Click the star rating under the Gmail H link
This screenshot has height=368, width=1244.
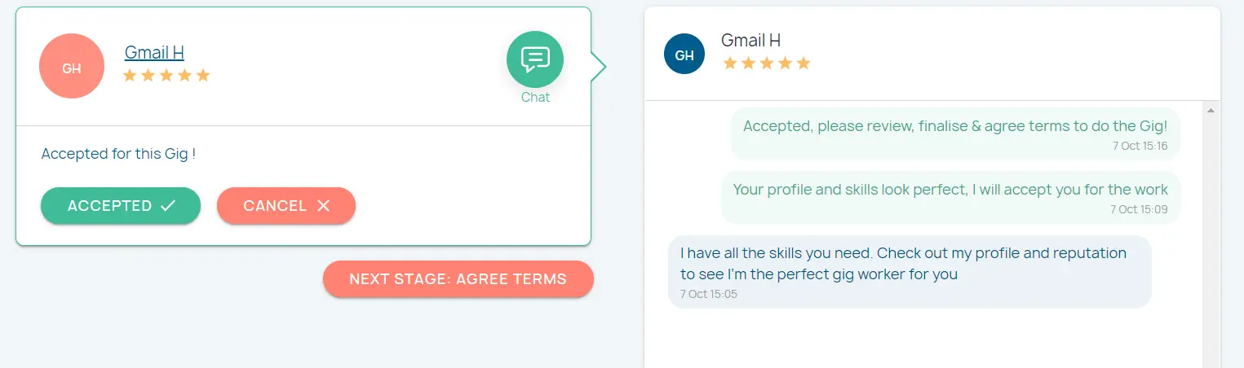point(166,76)
